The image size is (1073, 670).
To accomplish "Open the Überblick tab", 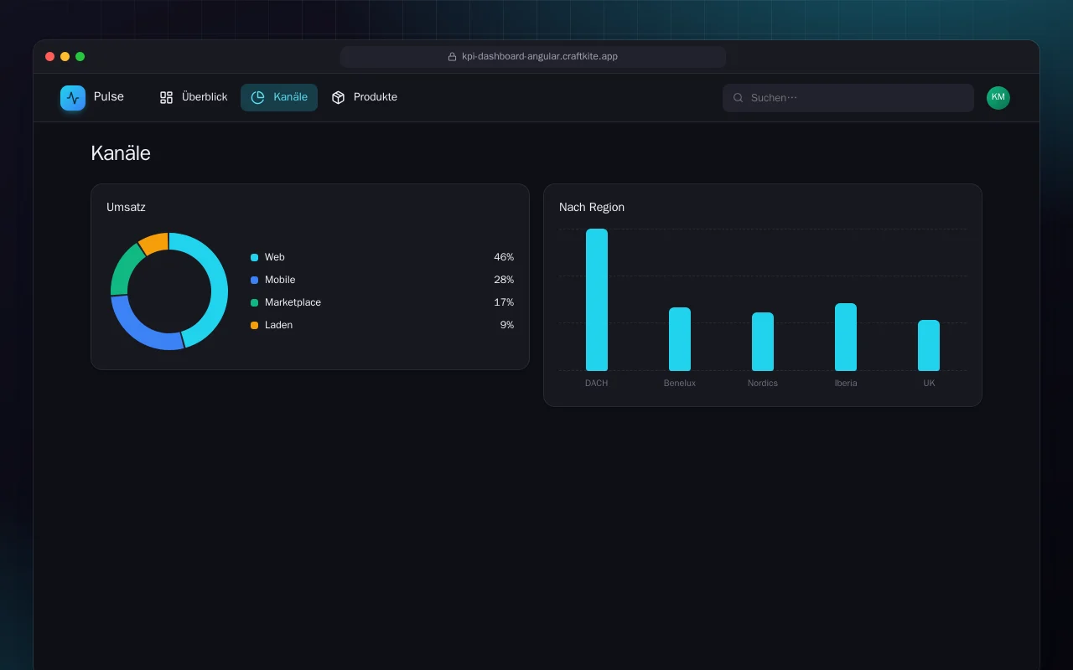I will [x=194, y=97].
